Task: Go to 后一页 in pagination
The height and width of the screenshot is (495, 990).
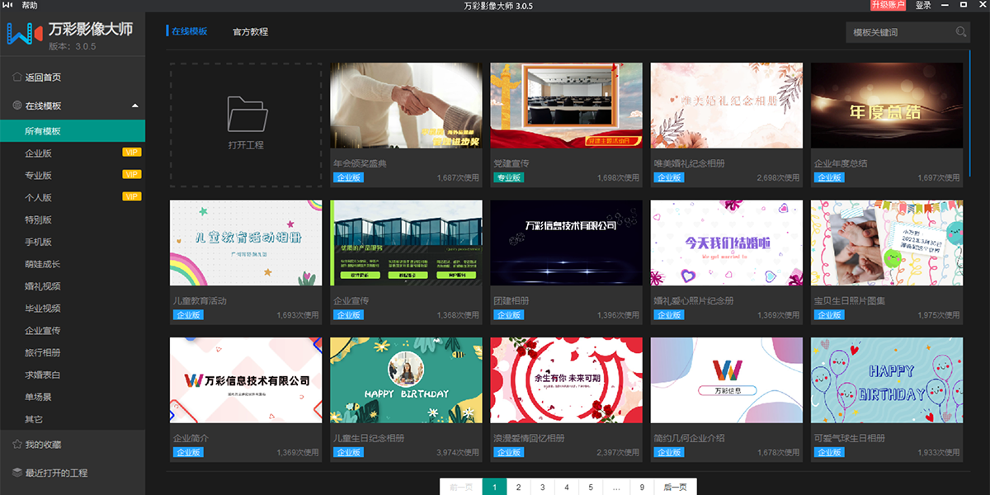Action: (675, 488)
